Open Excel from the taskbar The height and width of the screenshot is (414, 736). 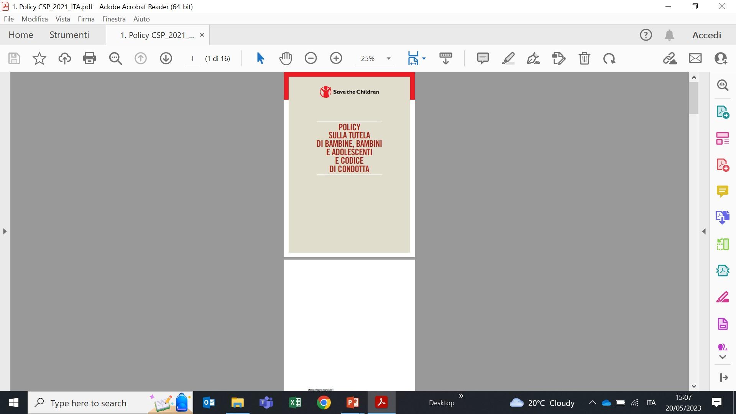(295, 402)
